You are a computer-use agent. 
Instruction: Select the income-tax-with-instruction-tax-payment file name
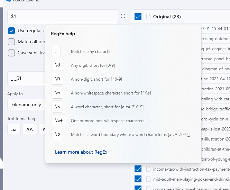(x=191, y=169)
